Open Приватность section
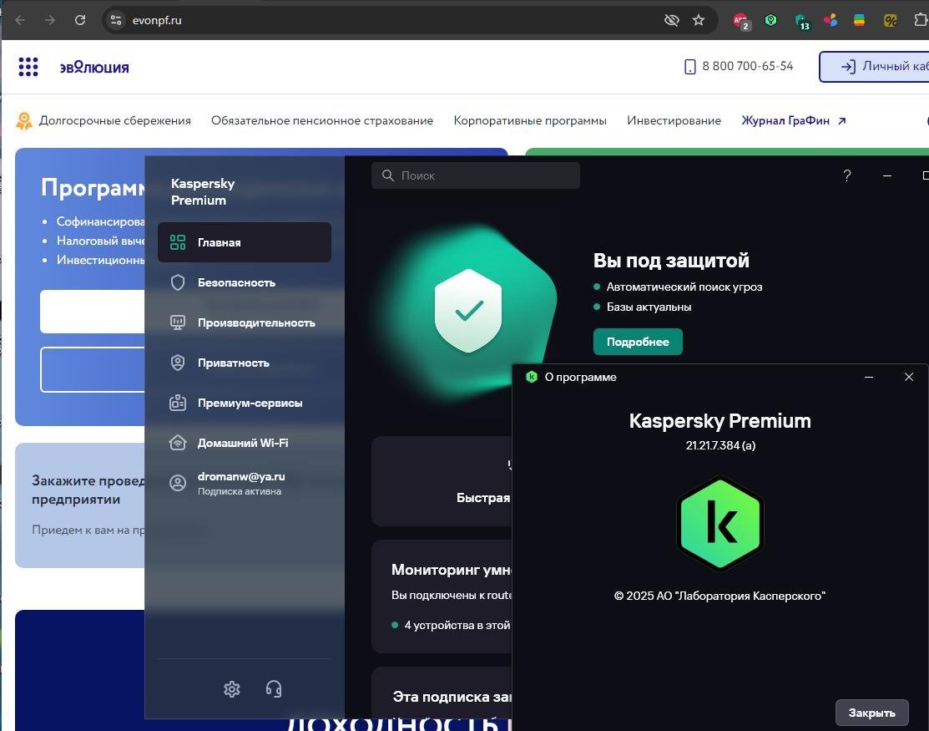929x731 pixels. point(244,363)
